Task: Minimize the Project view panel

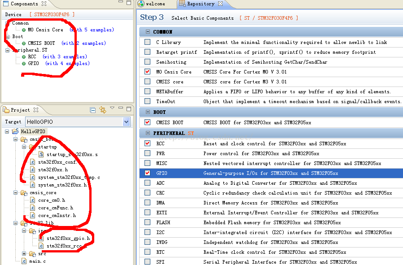Action: tap(121, 108)
